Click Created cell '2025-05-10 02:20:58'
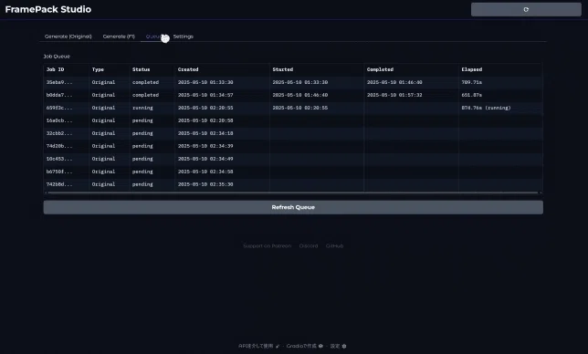The width and height of the screenshot is (588, 354). (x=222, y=120)
